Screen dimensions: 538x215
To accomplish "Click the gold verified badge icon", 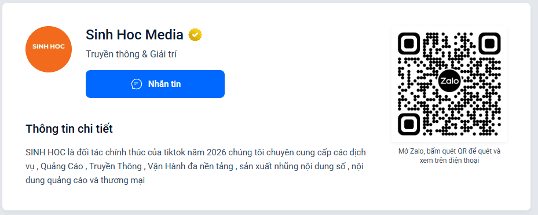I will [x=195, y=35].
